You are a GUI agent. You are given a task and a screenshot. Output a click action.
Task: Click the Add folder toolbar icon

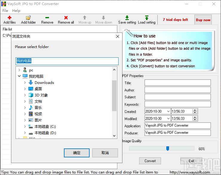pos(28,18)
